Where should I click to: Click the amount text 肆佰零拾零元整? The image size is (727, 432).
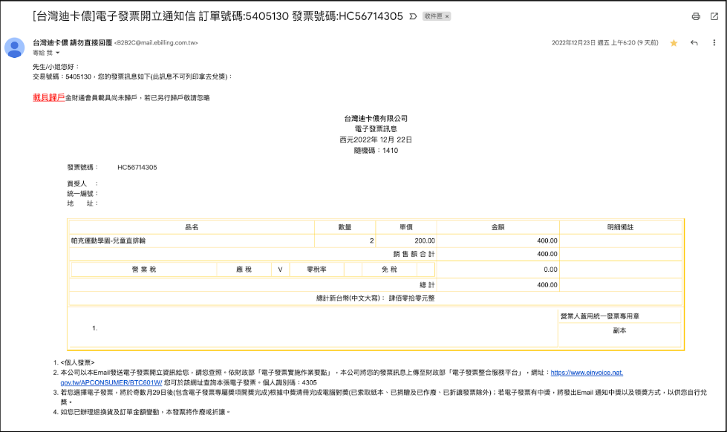click(x=411, y=298)
